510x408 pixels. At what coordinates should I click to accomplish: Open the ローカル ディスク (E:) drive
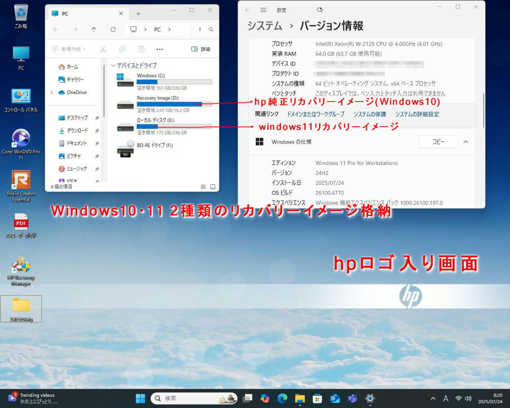tap(164, 126)
